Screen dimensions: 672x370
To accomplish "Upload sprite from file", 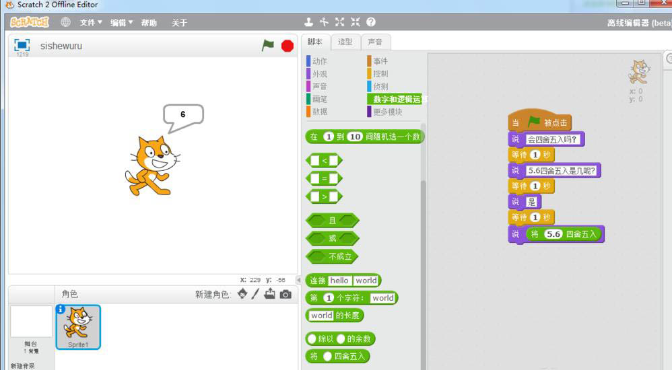I will pos(269,294).
